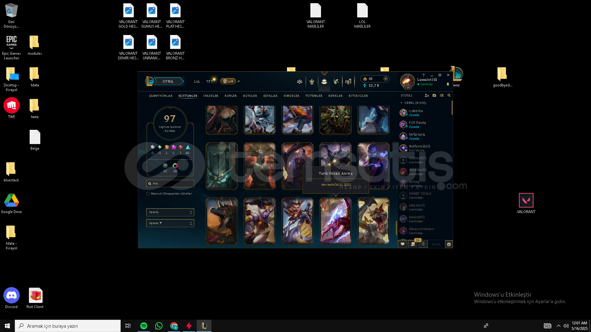
Task: Select the Kled skin card
Action: pyautogui.click(x=298, y=221)
